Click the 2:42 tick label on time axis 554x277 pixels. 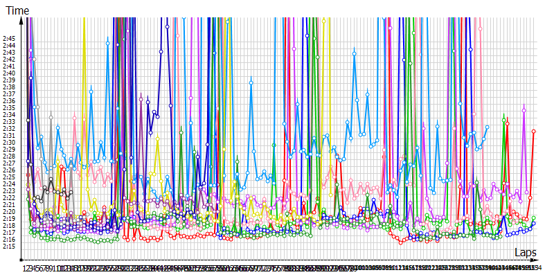pyautogui.click(x=9, y=60)
